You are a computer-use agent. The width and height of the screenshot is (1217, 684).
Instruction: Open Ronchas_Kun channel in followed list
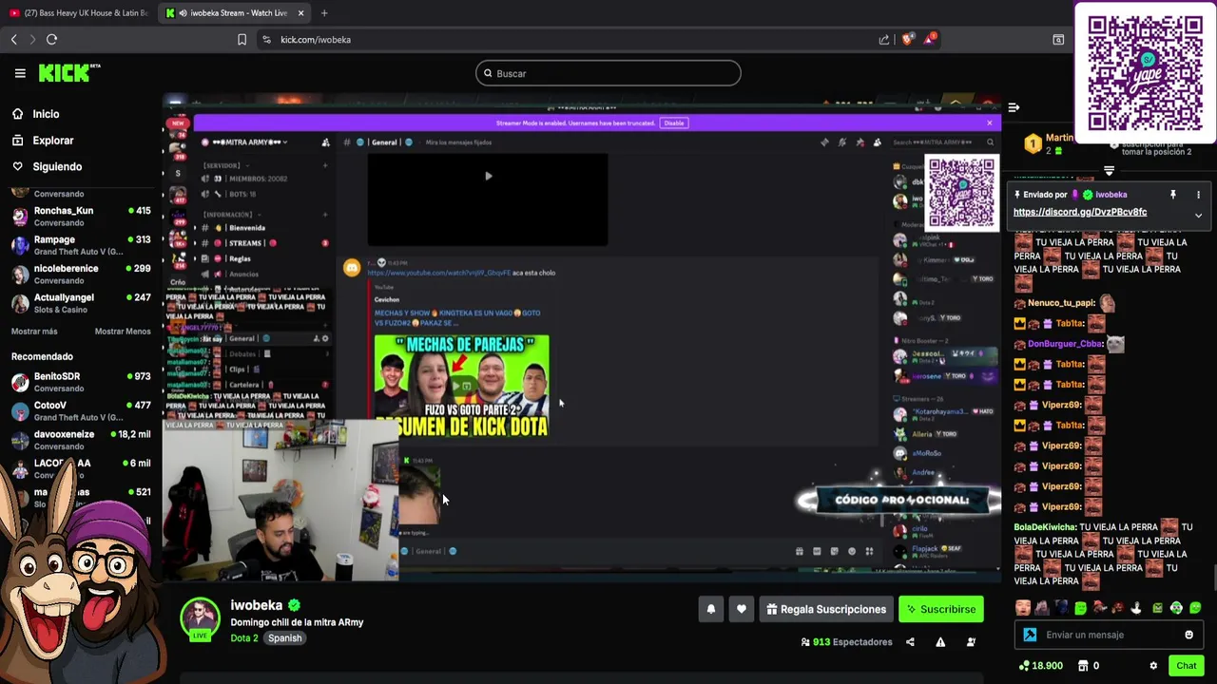(x=81, y=216)
